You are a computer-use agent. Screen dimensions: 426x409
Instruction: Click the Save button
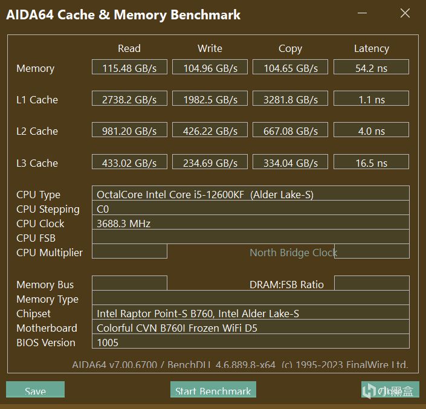[35, 390]
